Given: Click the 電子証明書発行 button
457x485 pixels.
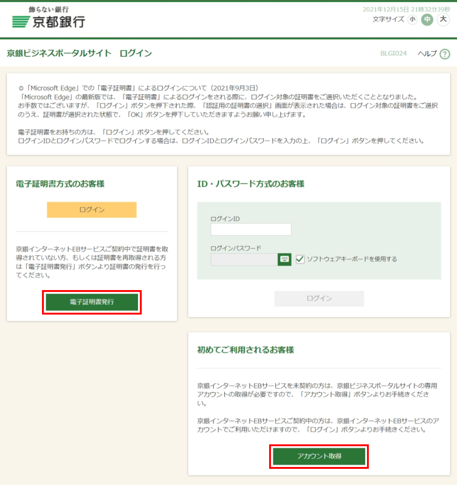Looking at the screenshot, I should click(92, 302).
